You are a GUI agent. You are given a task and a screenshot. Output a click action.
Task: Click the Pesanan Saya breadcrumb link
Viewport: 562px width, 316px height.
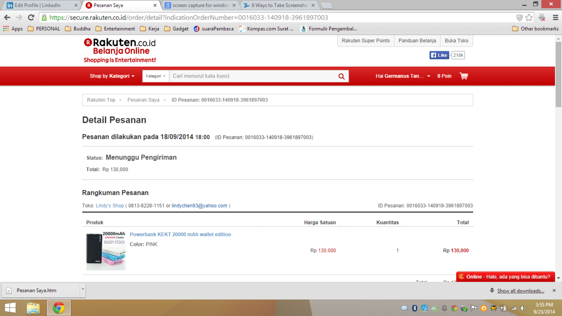point(143,100)
